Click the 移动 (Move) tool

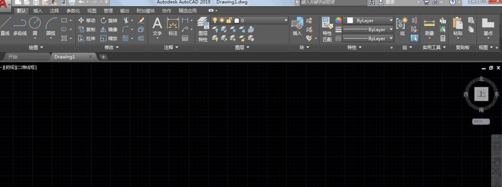(87, 20)
